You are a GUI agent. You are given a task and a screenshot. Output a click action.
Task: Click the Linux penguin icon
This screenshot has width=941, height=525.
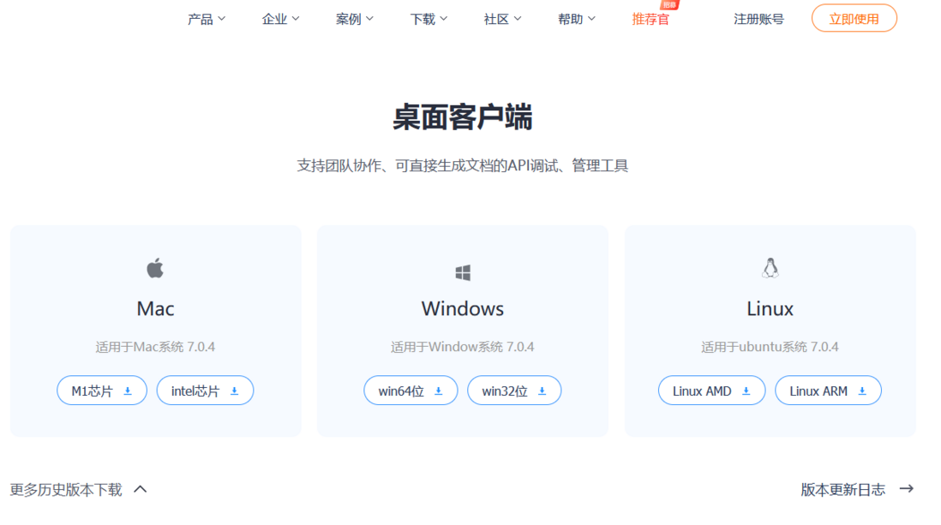pos(770,267)
